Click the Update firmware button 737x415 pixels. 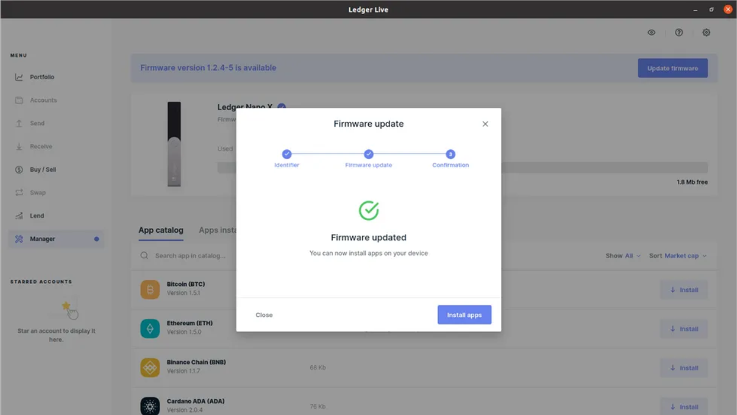[672, 68]
